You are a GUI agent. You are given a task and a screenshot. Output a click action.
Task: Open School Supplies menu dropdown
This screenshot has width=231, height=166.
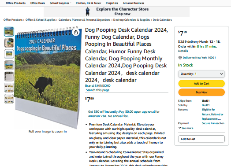60,3
